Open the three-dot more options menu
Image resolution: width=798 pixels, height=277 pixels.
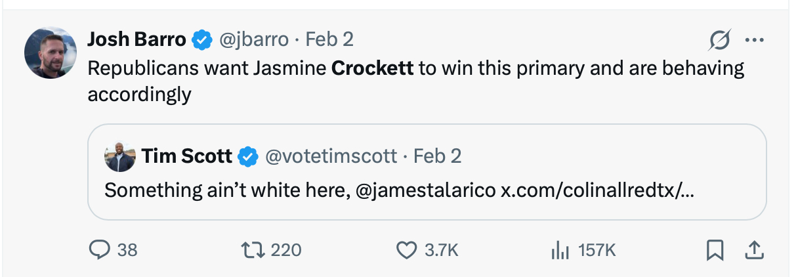(754, 41)
